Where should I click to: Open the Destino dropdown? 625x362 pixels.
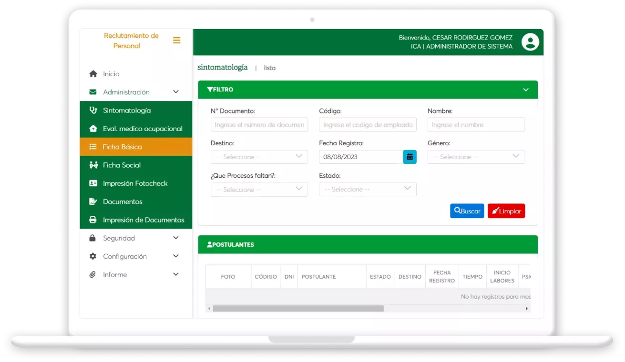[259, 157]
